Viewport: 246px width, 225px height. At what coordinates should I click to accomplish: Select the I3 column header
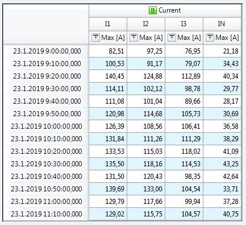click(x=184, y=24)
